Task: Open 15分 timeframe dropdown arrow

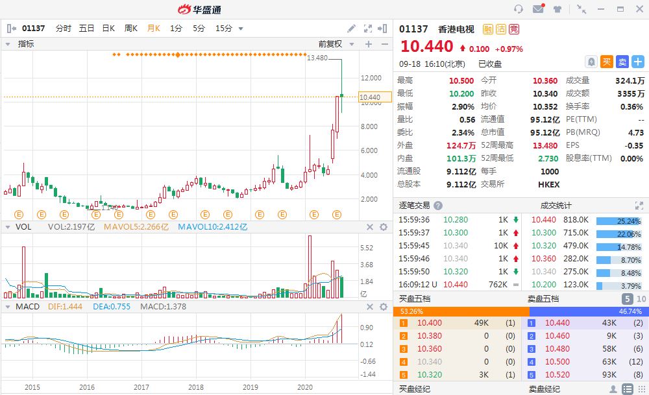Action: [241, 29]
